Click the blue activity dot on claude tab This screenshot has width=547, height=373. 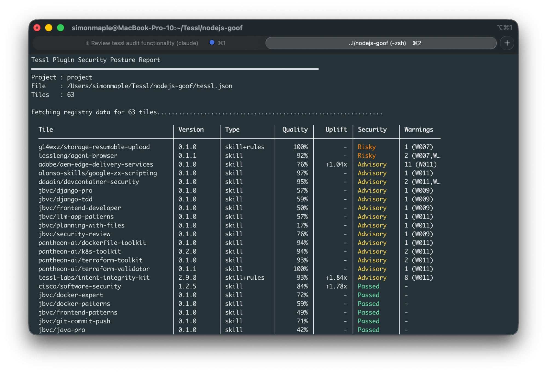[212, 42]
